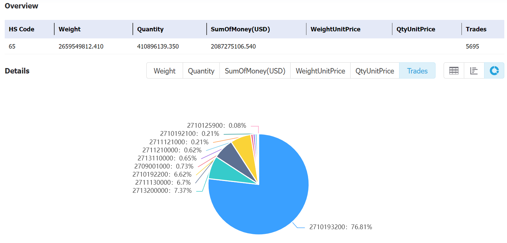Open the Weight details tab
The image size is (507, 243).
(x=165, y=71)
